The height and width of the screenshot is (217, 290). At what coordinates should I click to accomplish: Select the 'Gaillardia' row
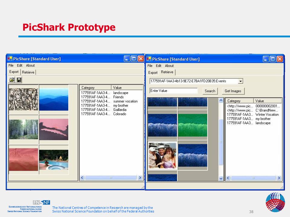tap(111, 110)
